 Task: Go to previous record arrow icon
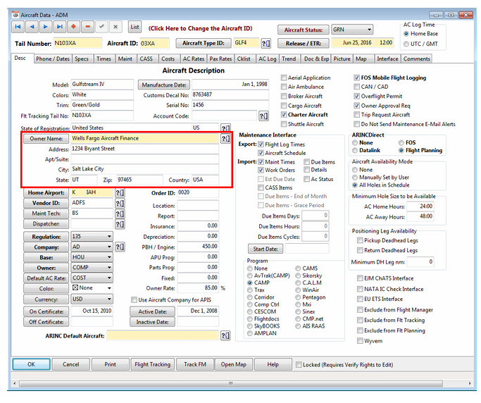32,27
